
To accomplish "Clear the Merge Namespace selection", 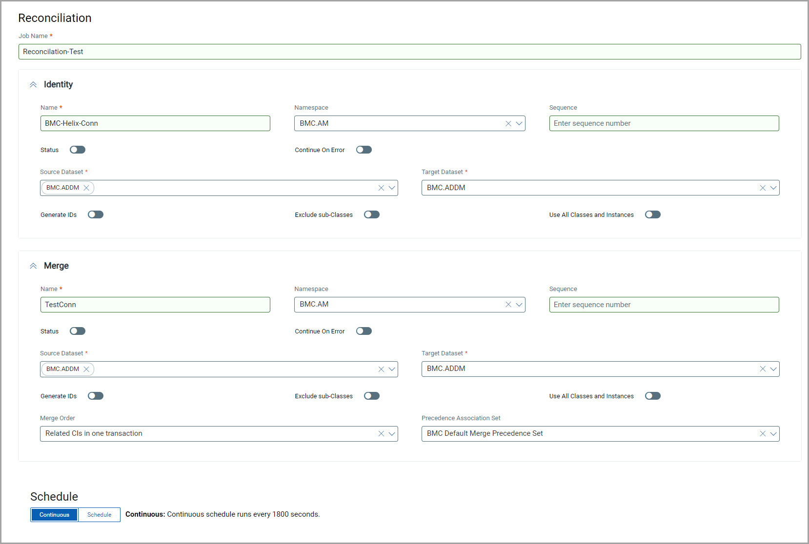I will pyautogui.click(x=508, y=305).
